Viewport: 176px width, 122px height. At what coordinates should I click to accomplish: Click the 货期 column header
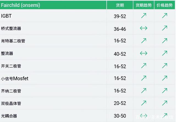(x=120, y=5)
